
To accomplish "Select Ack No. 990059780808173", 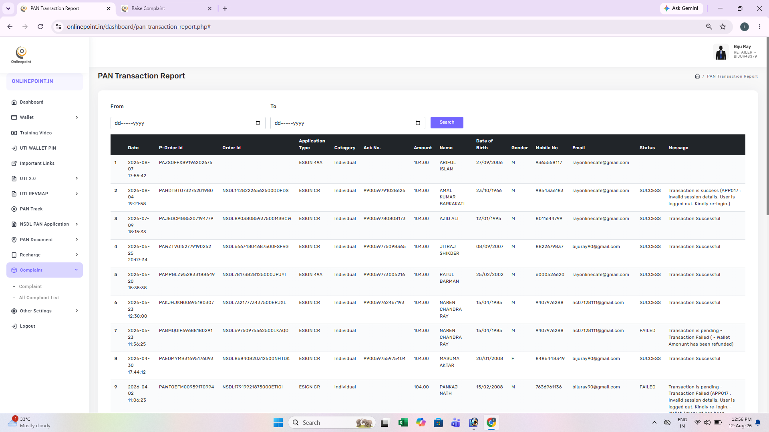I will click(384, 218).
